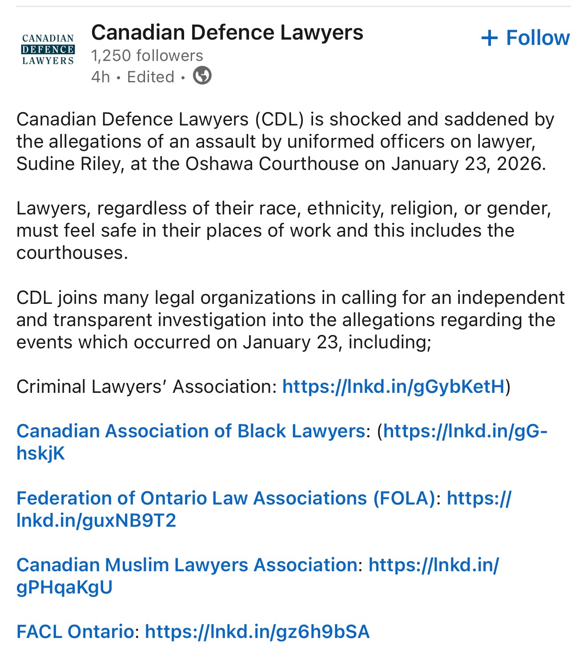Viewport: 587px width, 662px height.
Task: Open the Criminal Lawyers' Association lnkd.in/gGybKetH link
Action: coord(394,387)
